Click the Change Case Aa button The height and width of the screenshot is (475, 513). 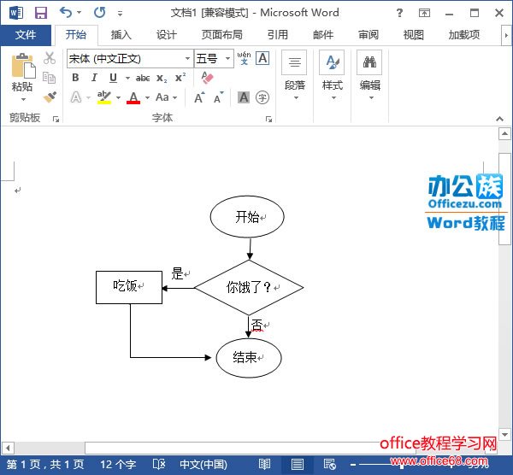[162, 97]
